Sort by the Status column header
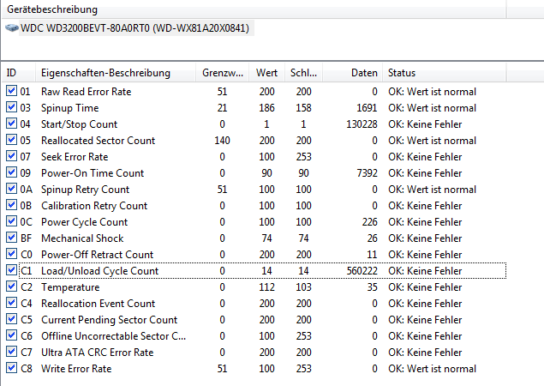The width and height of the screenshot is (544, 386). 444,73
